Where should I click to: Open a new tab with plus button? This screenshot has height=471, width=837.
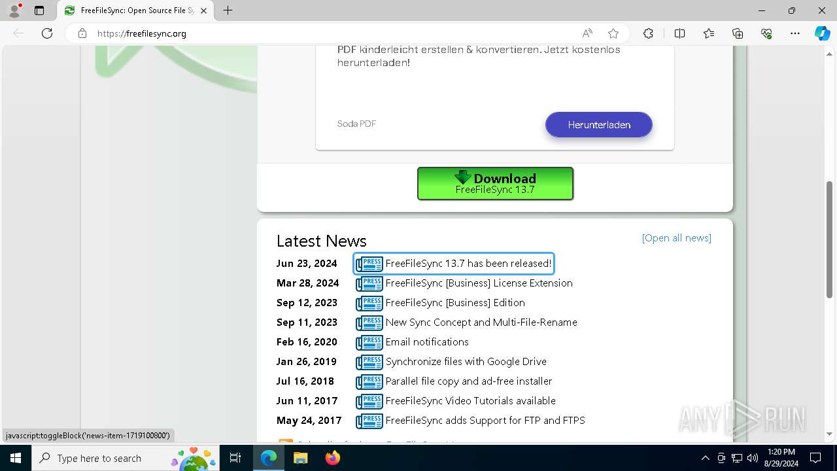[228, 10]
